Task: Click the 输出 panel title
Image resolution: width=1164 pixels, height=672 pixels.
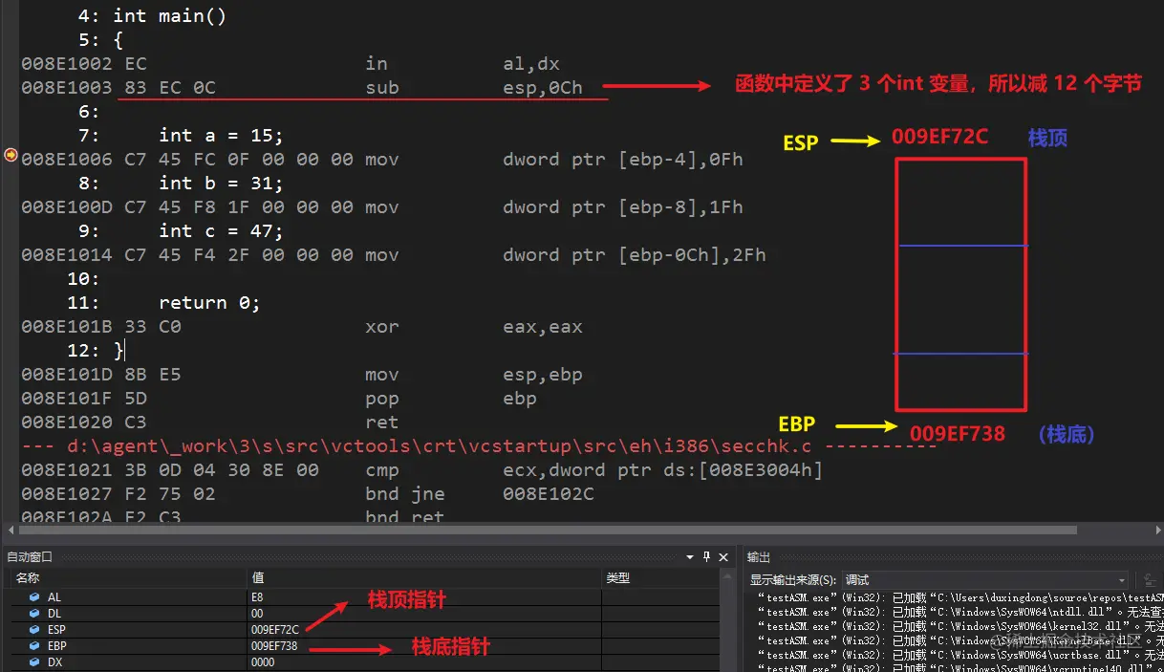Action: 759,556
